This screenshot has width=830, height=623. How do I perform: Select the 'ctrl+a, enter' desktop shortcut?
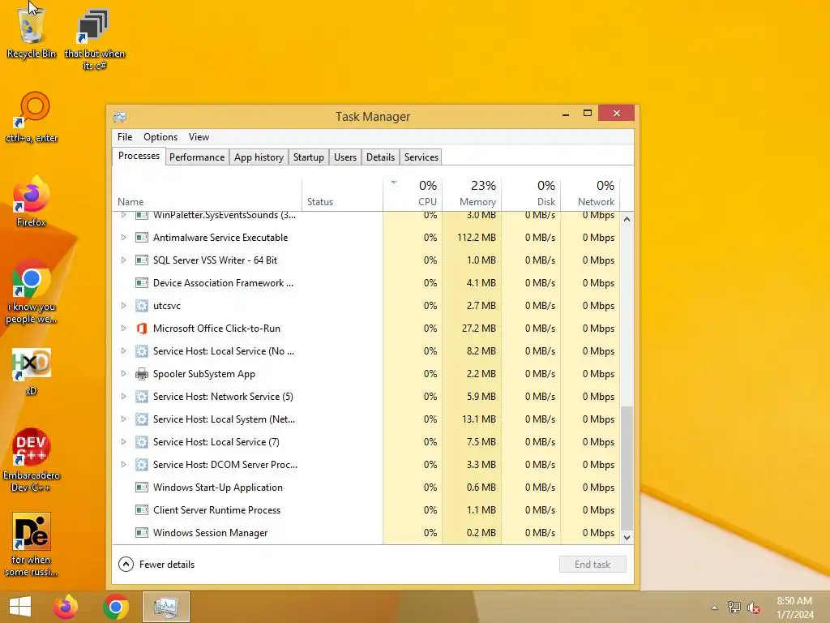pyautogui.click(x=32, y=118)
